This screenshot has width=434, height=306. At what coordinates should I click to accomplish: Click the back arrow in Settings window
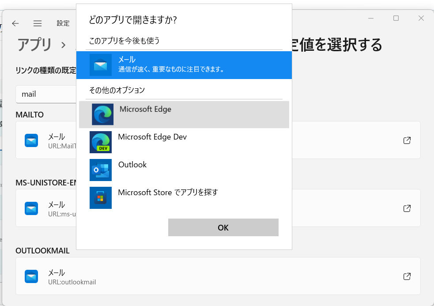click(x=15, y=23)
